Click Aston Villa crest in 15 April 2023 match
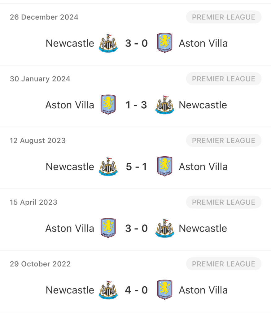The height and width of the screenshot is (317, 271). (x=108, y=228)
